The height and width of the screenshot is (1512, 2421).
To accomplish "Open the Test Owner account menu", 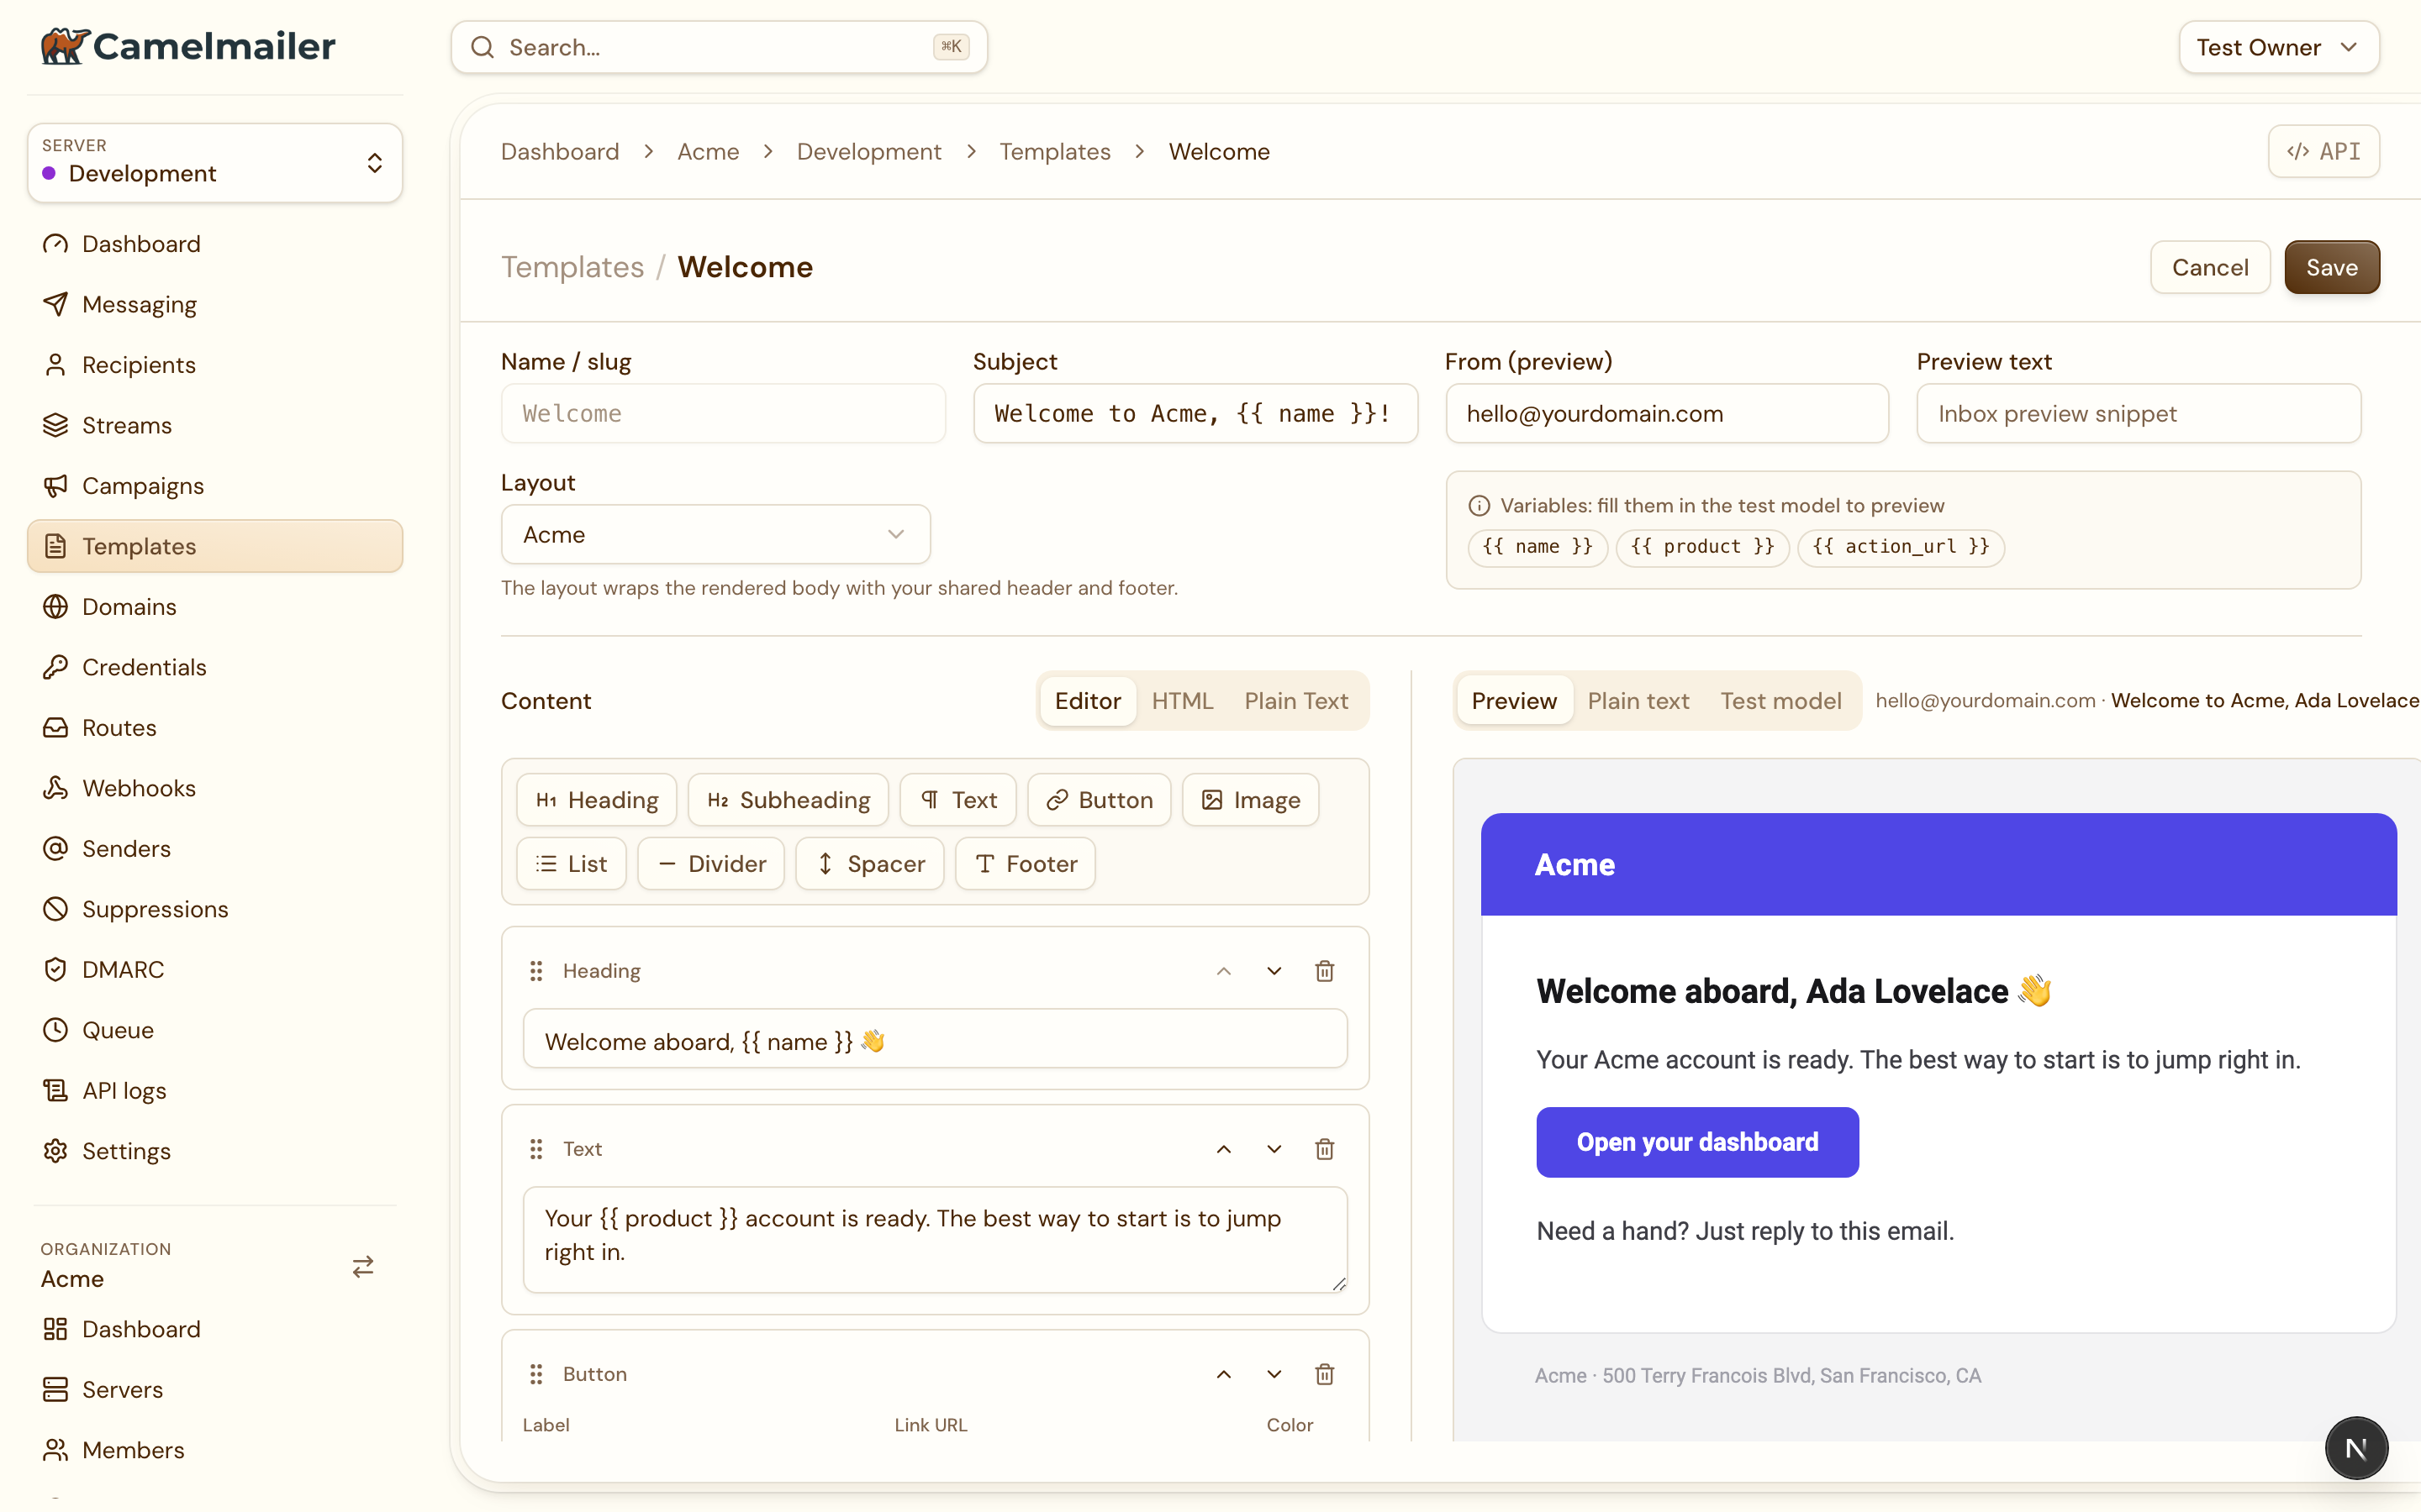I will coord(2279,47).
